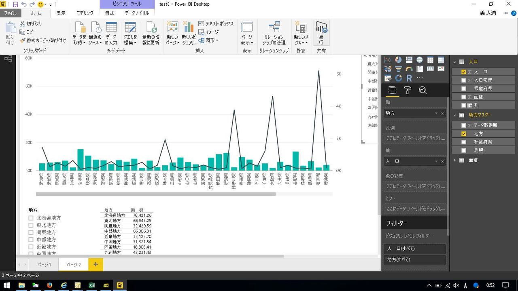The height and width of the screenshot is (291, 518).
Task: Switch to the 書式 (Format) ribbon tab
Action: pyautogui.click(x=110, y=13)
